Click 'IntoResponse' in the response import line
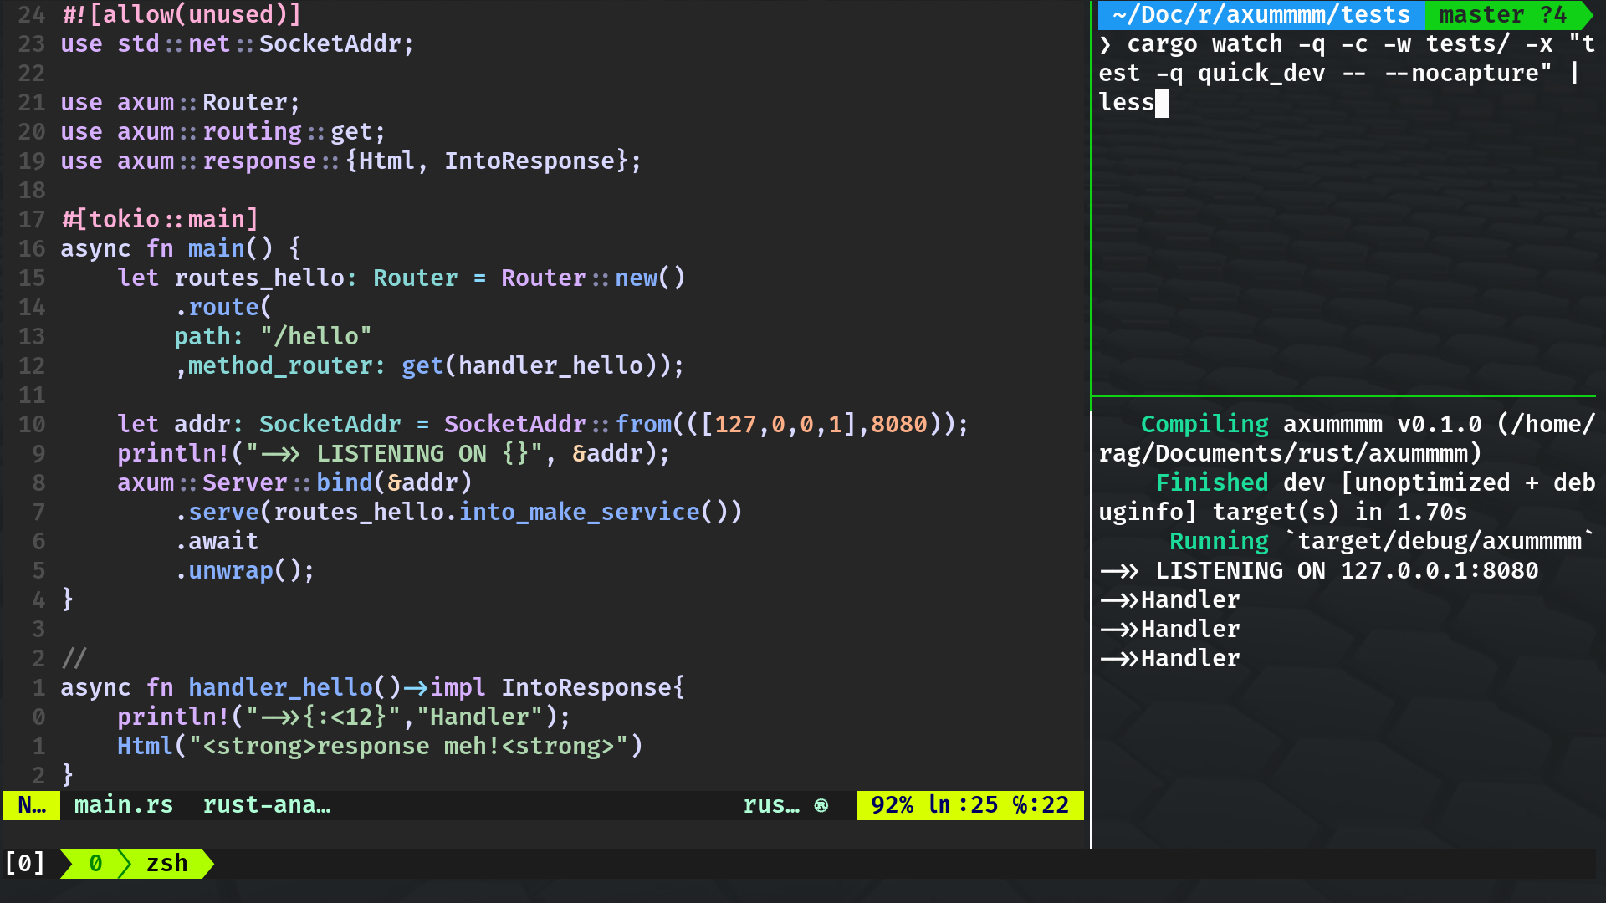1606x903 pixels. coord(529,161)
